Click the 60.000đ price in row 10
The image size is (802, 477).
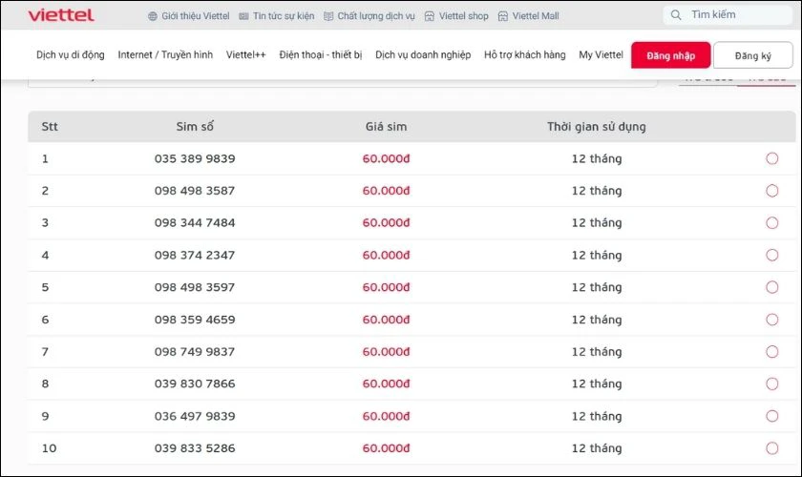click(x=386, y=448)
